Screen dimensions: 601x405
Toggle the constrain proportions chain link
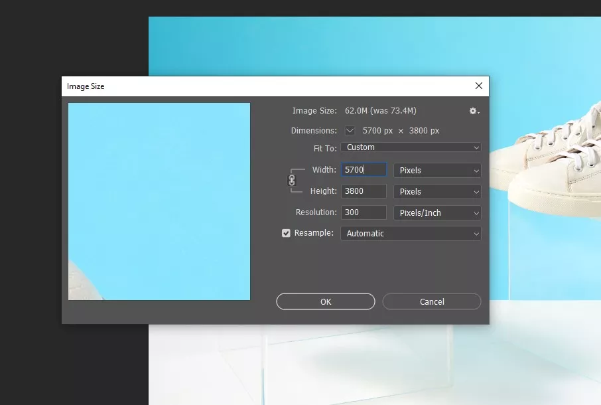pyautogui.click(x=292, y=181)
